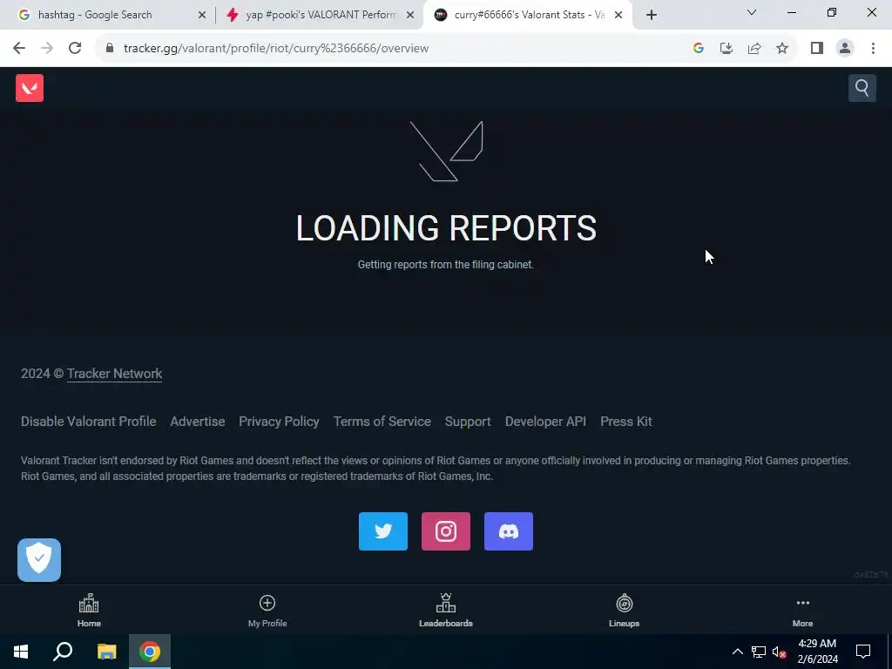This screenshot has height=669, width=892.
Task: Select the curry#66666's Valorant Stats tab
Action: click(529, 15)
